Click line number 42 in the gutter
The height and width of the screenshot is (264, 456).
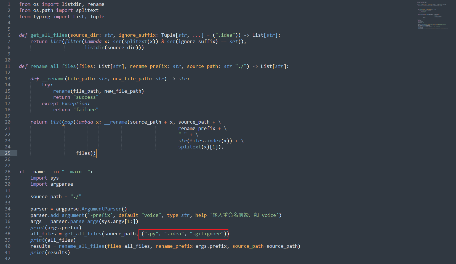point(8,258)
